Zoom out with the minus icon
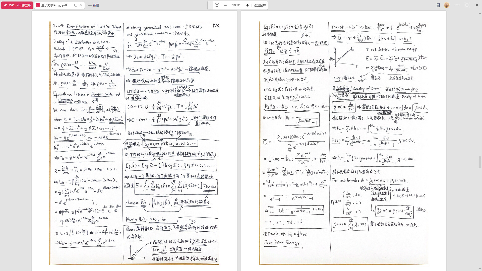Image resolution: width=482 pixels, height=271 pixels. 225,5
